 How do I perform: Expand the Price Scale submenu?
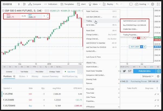[119, 89]
